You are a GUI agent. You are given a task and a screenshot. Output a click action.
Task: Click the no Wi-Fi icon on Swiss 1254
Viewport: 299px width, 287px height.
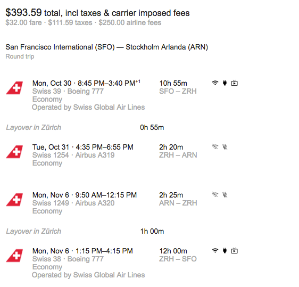pos(215,147)
